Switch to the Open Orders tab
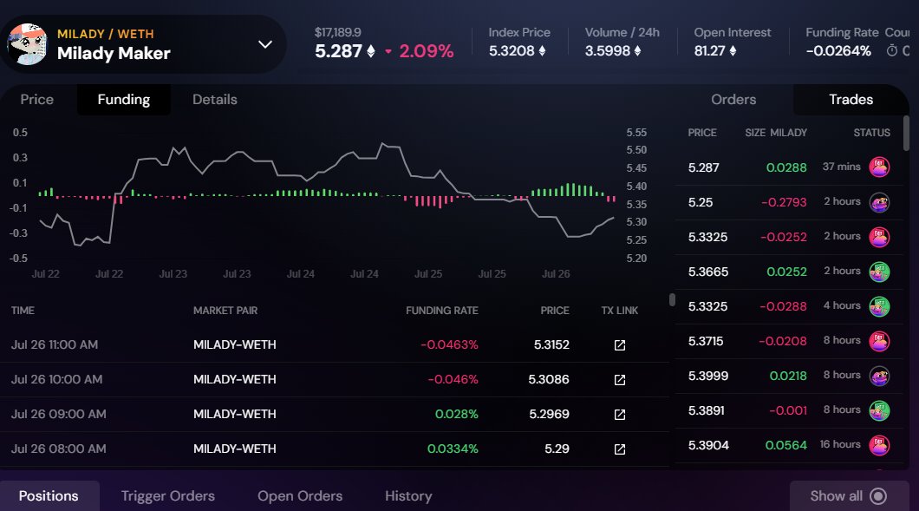This screenshot has width=919, height=511. coord(299,495)
